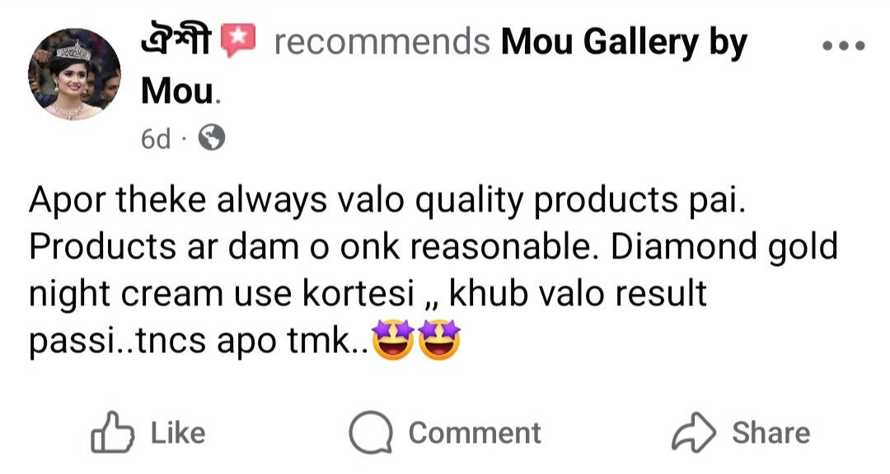Open the reviewer's profile picture
Image resolution: width=890 pixels, height=474 pixels.
[x=74, y=74]
